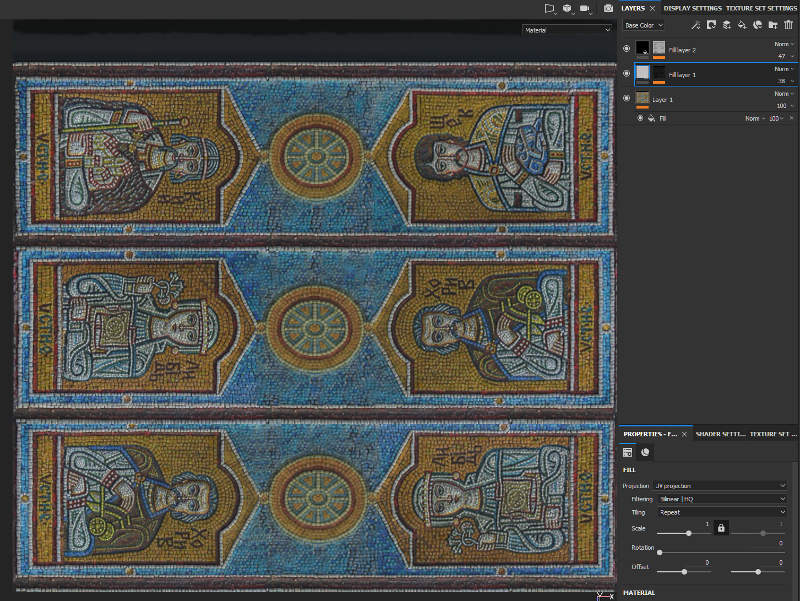Add a new paint layer

pyautogui.click(x=727, y=25)
